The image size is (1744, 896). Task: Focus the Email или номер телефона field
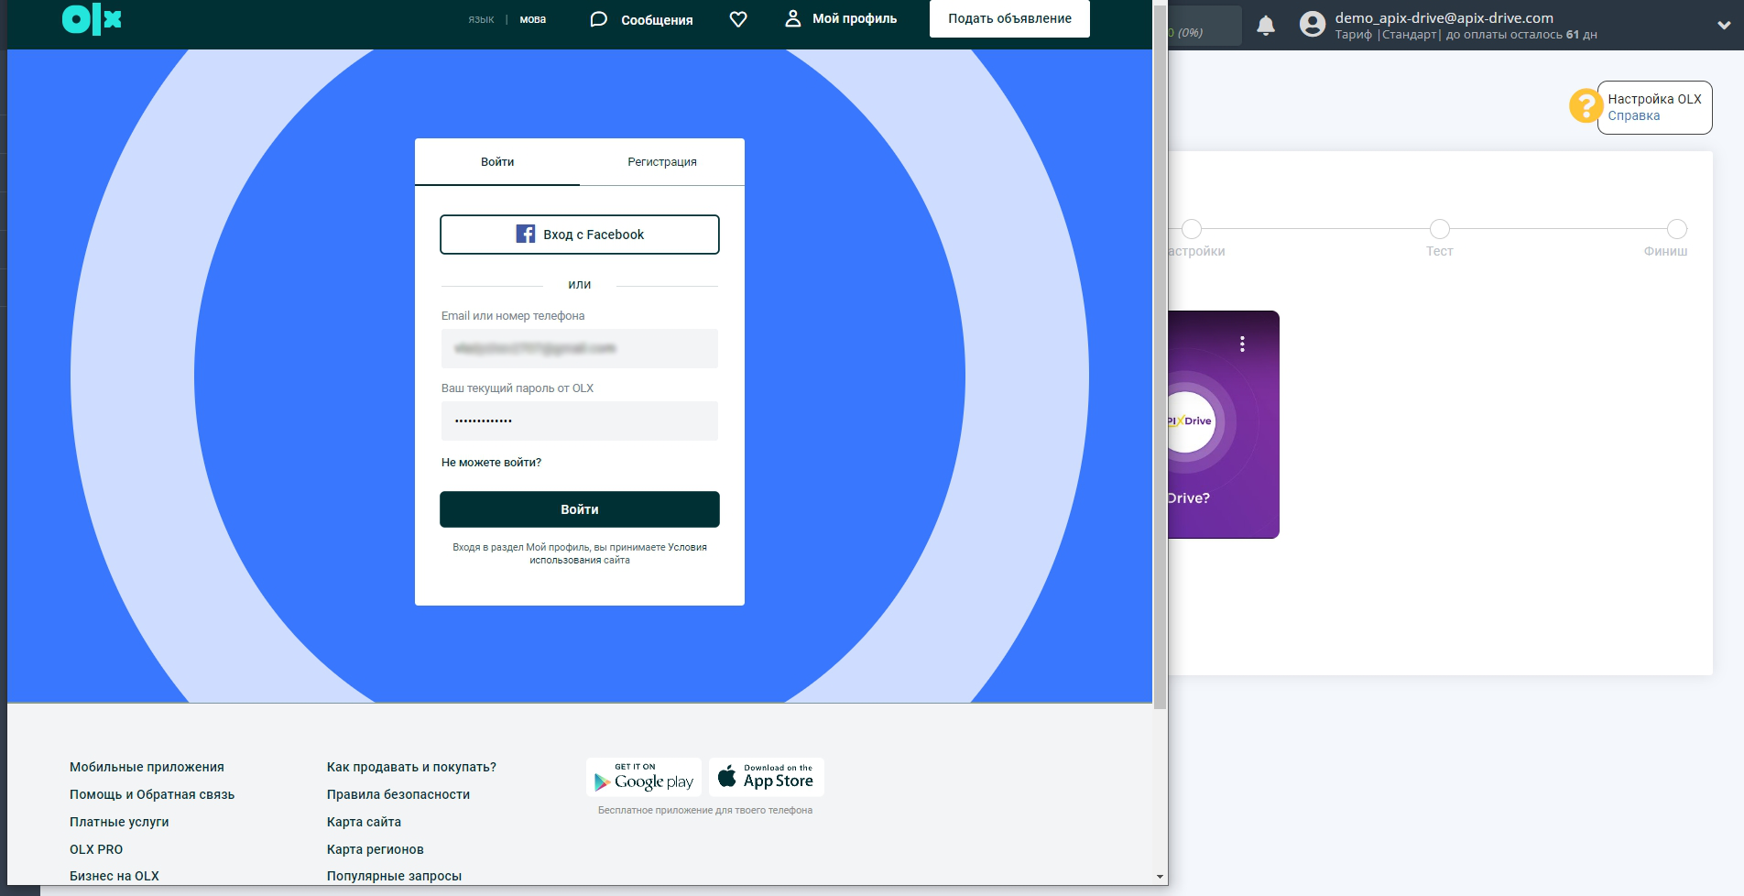coord(580,348)
